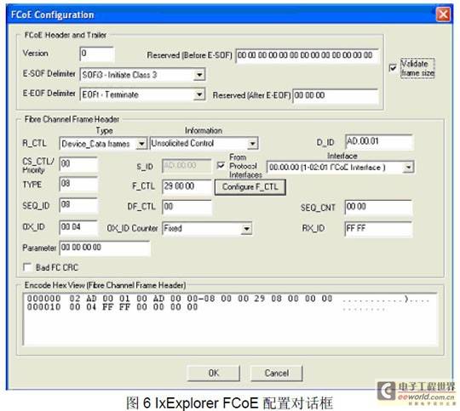The width and height of the screenshot is (460, 411).
Task: Click the CS_CTL/Priority input field
Action: (x=78, y=164)
